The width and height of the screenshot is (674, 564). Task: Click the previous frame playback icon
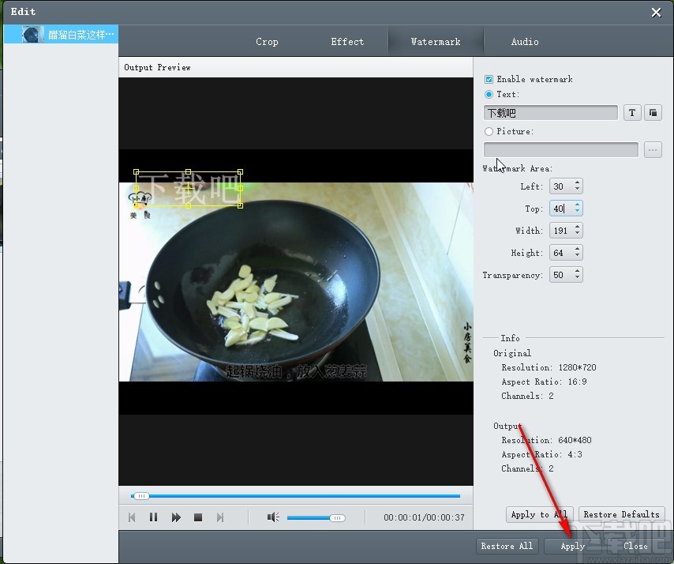(132, 517)
